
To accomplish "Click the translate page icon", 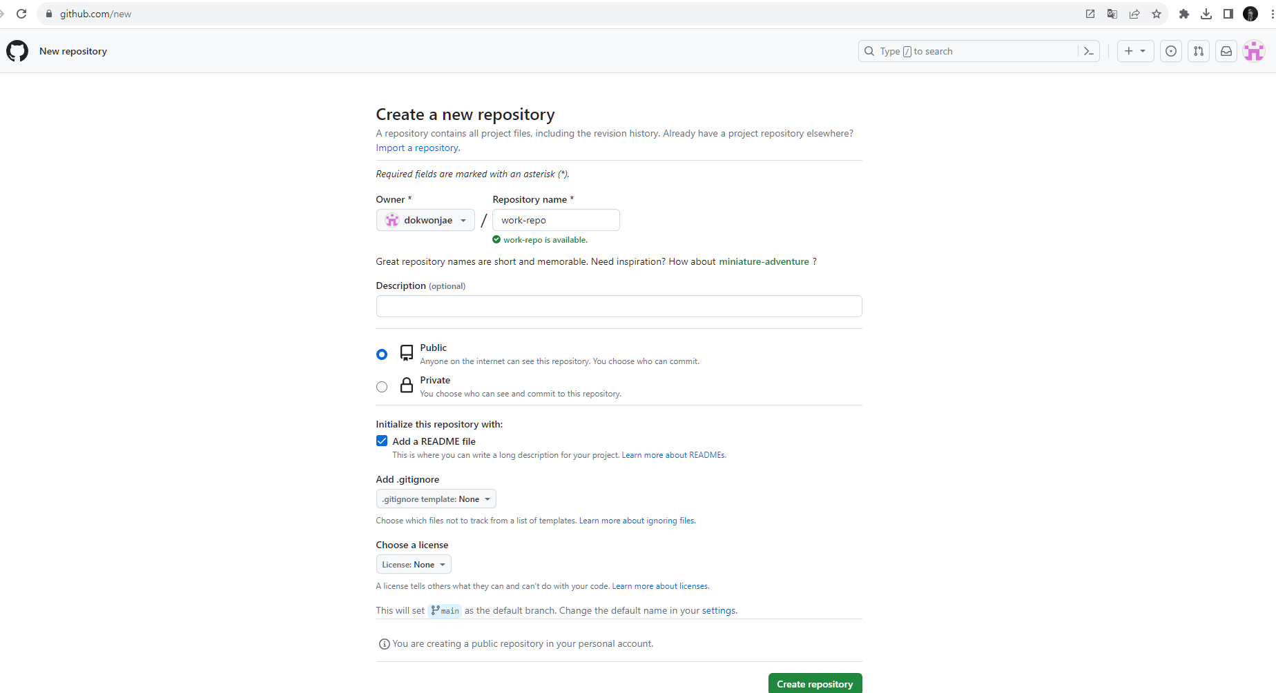I will pos(1112,14).
